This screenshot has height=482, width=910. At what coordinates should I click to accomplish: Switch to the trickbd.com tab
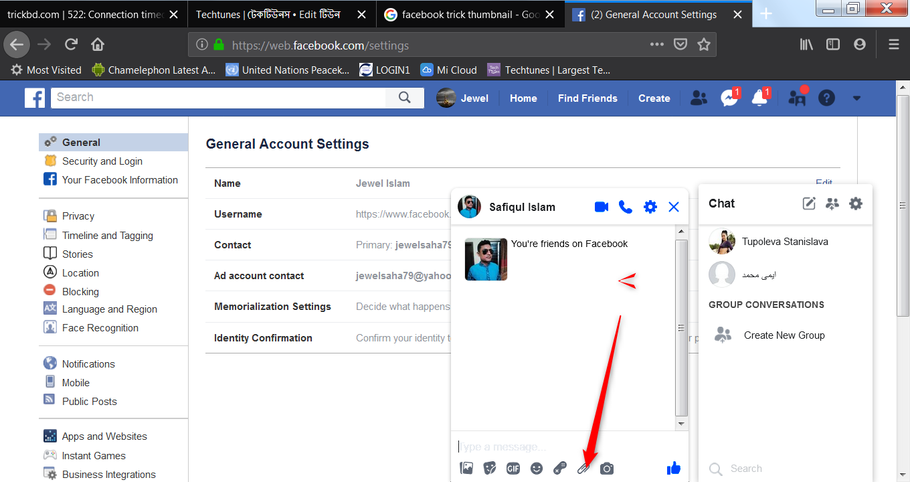pos(86,15)
